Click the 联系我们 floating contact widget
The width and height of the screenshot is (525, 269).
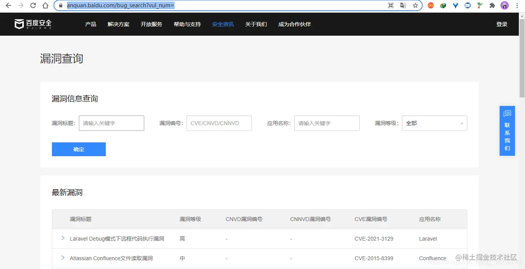507,131
